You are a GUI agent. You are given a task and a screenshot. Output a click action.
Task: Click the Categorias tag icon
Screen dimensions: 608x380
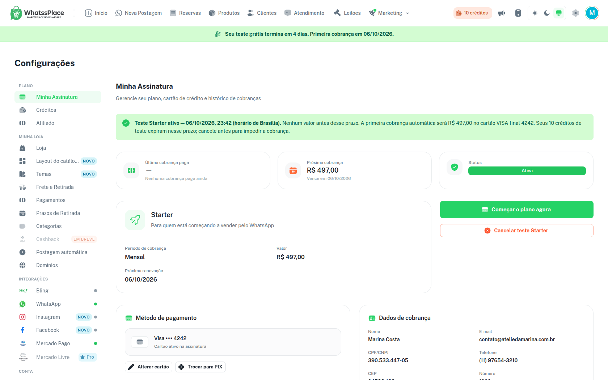[x=22, y=226]
